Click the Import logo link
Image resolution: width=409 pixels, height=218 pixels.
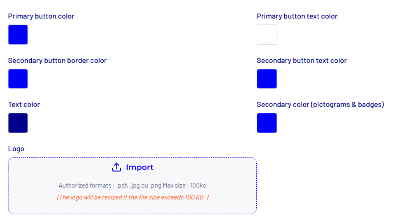tap(140, 167)
